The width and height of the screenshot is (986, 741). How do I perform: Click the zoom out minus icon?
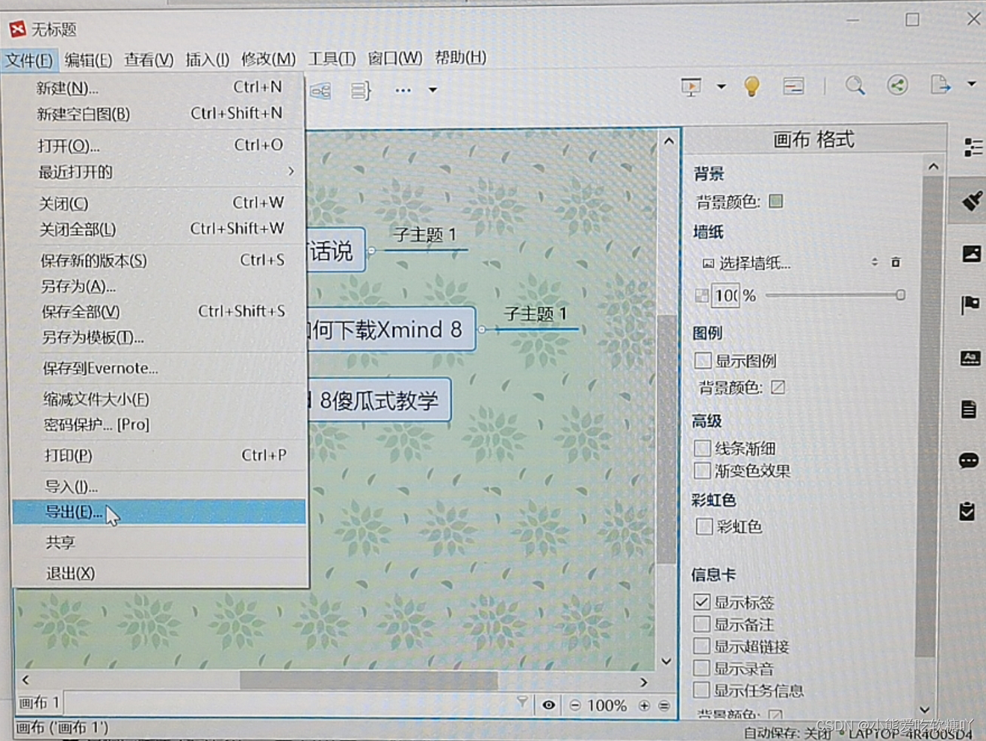[x=575, y=705]
